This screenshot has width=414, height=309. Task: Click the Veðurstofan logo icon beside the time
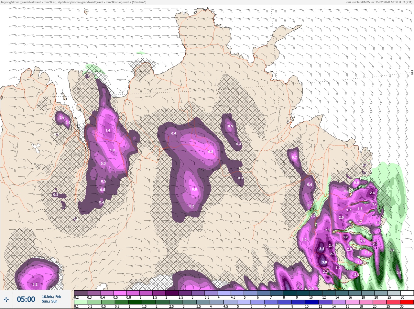tap(6, 299)
